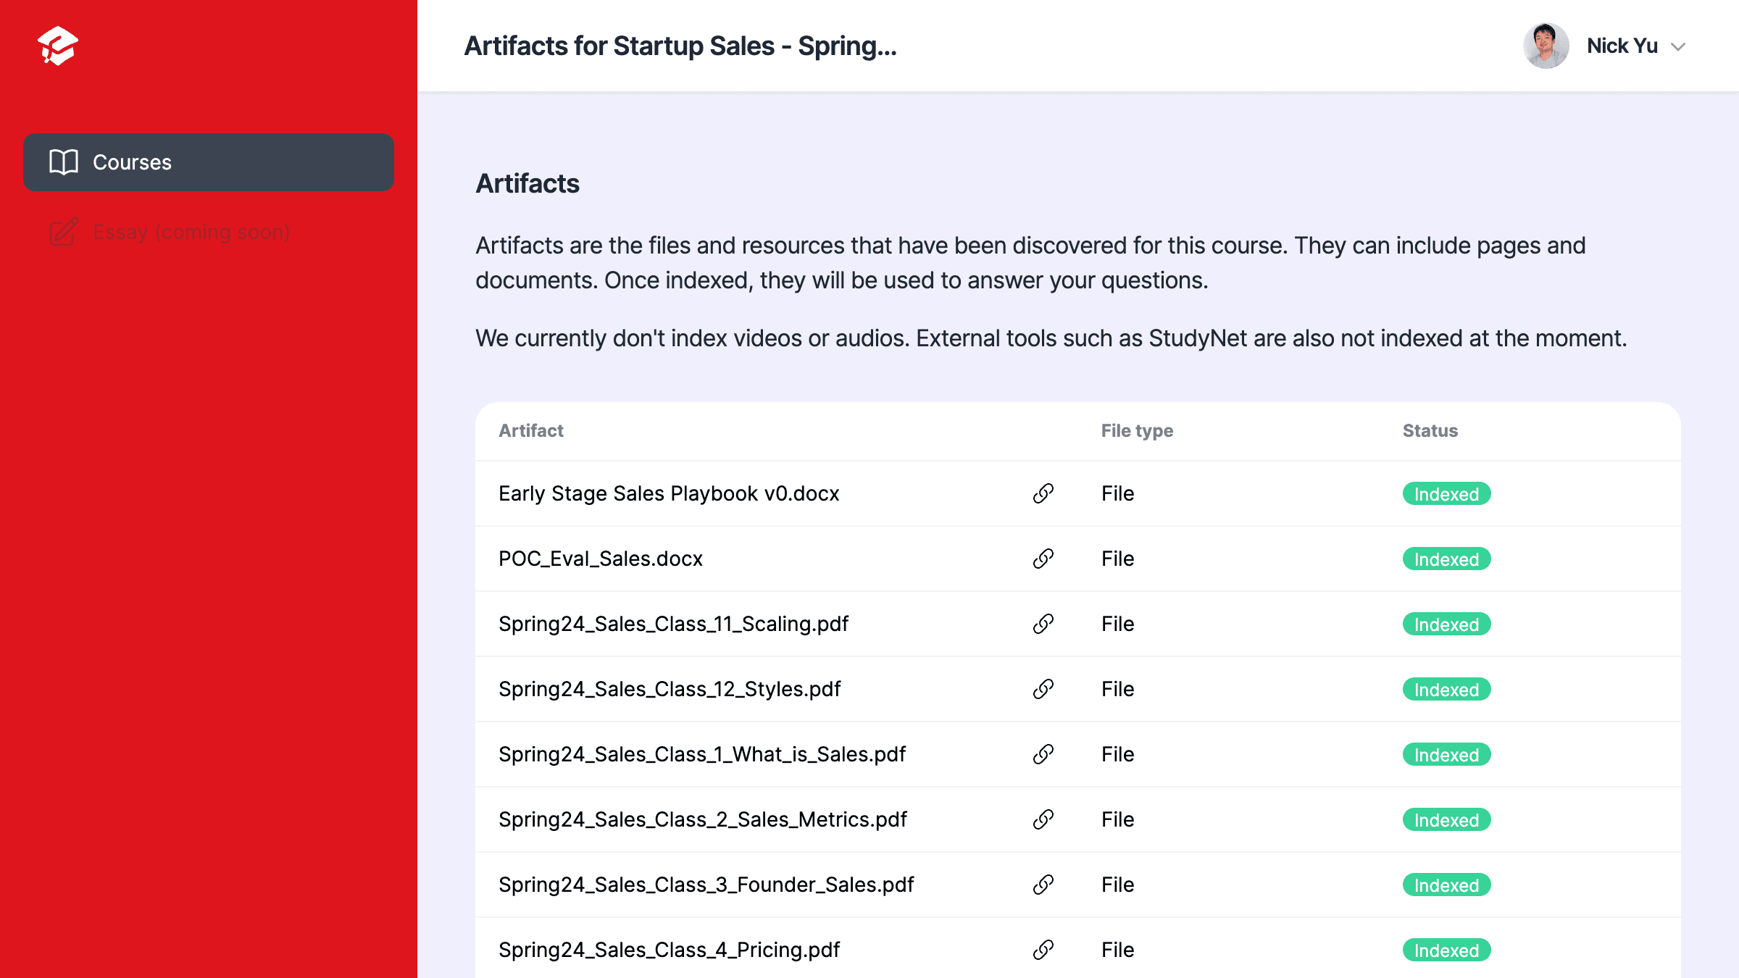Open link icon for Class_1_What_is_Sales.pdf

click(1043, 754)
